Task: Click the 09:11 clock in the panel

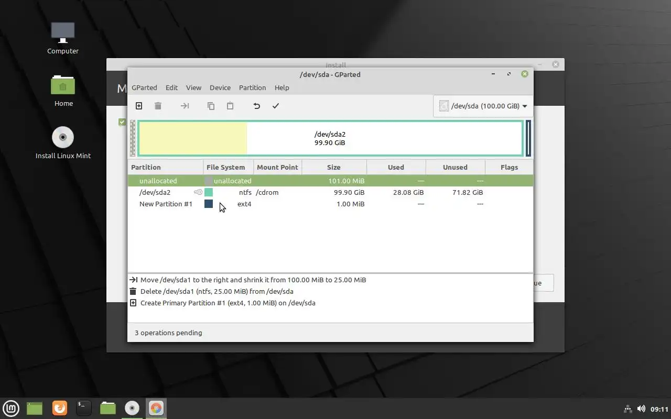Action: click(659, 409)
